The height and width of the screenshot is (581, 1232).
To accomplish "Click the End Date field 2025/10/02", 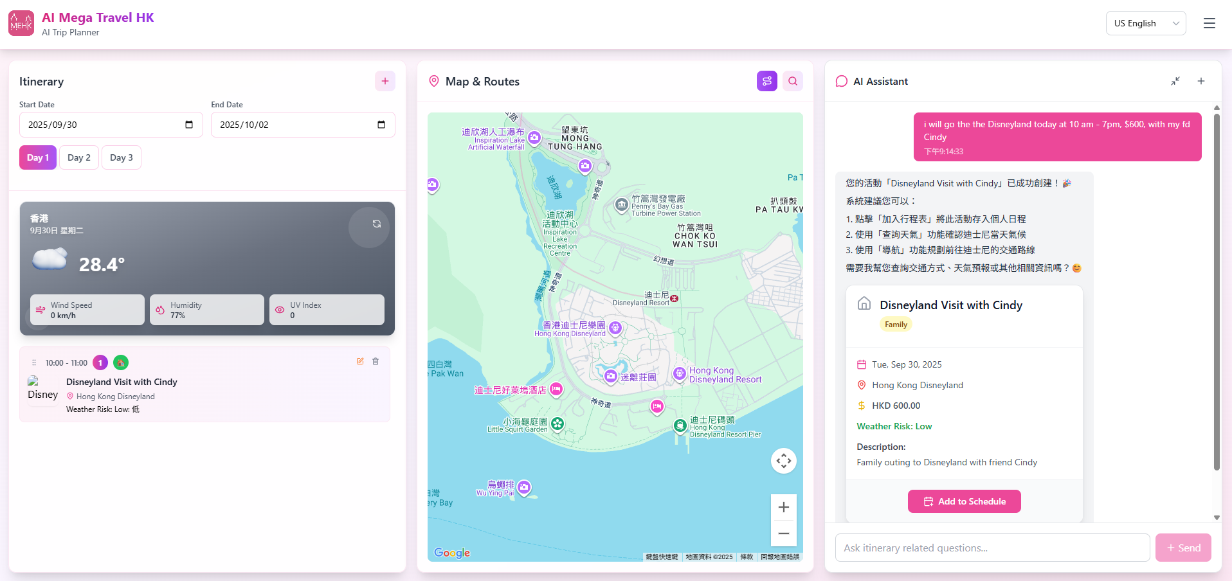I will [303, 125].
